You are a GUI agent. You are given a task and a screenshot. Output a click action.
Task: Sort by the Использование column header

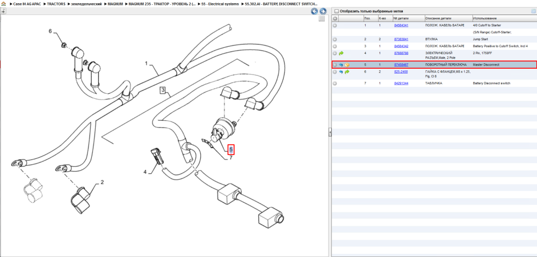coord(504,18)
